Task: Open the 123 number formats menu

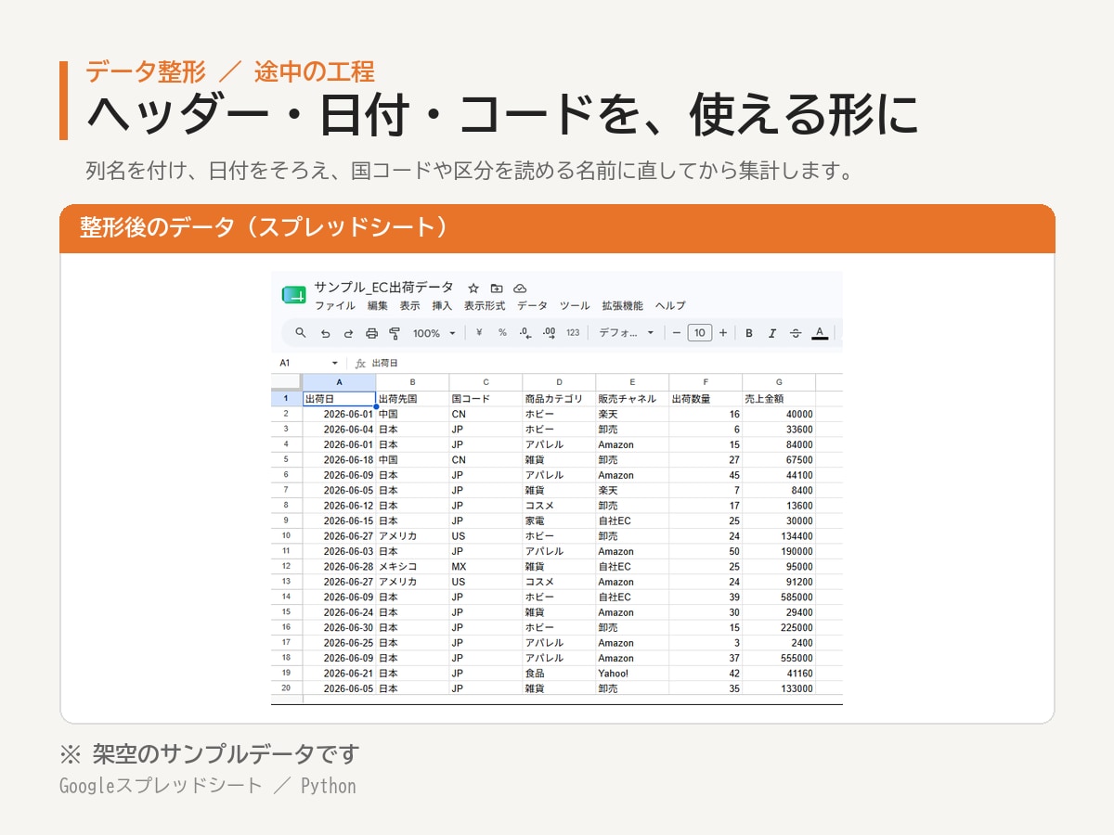Action: click(x=573, y=333)
